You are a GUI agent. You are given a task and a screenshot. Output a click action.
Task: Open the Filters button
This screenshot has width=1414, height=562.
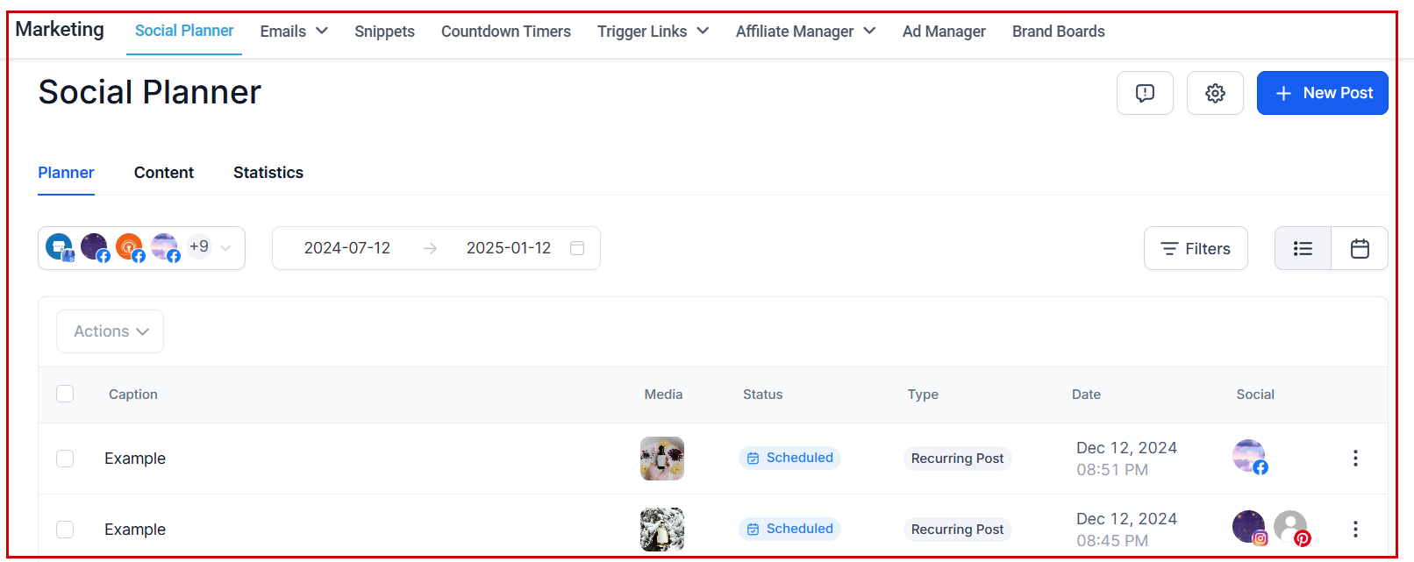(x=1195, y=249)
